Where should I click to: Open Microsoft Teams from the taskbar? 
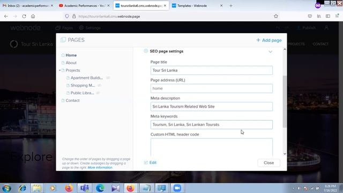pos(85,188)
